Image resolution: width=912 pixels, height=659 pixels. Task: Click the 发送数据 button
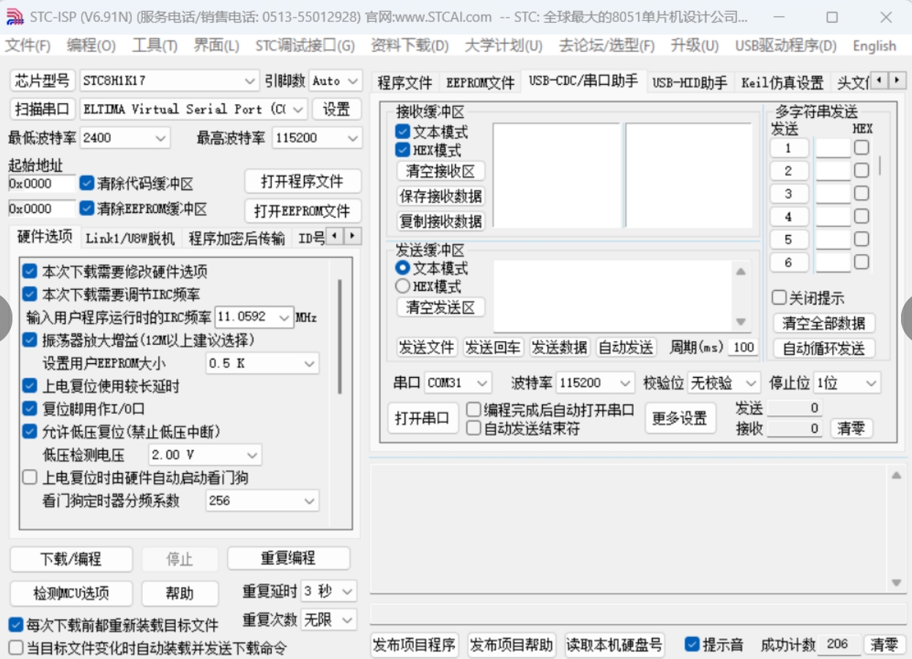pos(559,347)
